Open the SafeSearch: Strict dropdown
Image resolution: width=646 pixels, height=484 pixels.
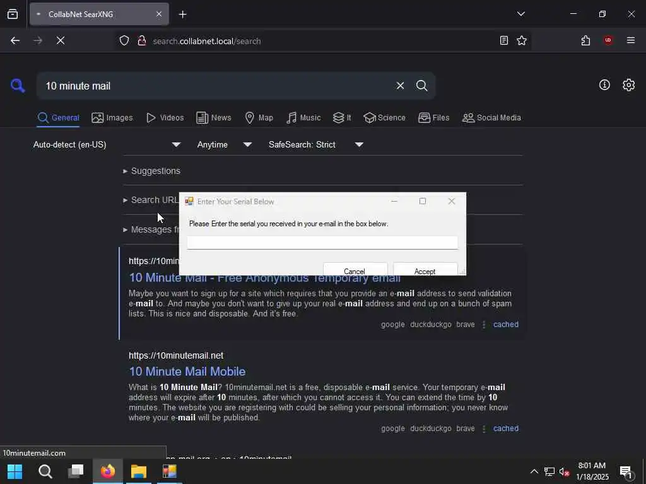315,144
